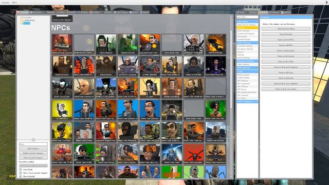The image size is (329, 185).
Task: Pick the Skibidi Toilet Saw Rotary icon
Action: pyautogui.click(x=215, y=154)
